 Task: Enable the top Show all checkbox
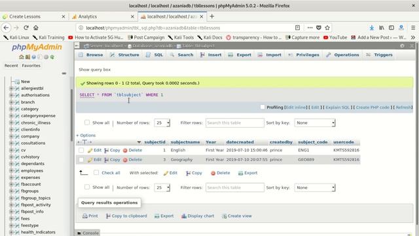(87, 123)
